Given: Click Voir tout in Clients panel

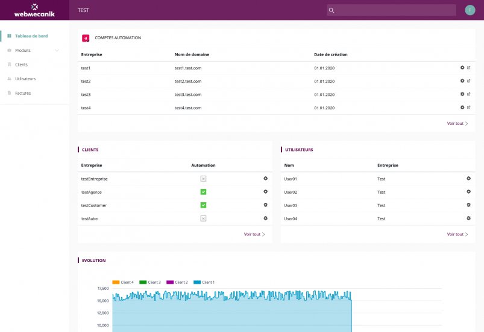Looking at the screenshot, I should click(254, 234).
